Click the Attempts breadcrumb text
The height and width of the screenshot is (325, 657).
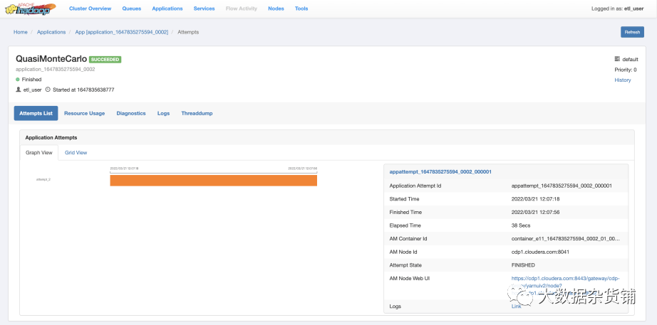(x=188, y=32)
